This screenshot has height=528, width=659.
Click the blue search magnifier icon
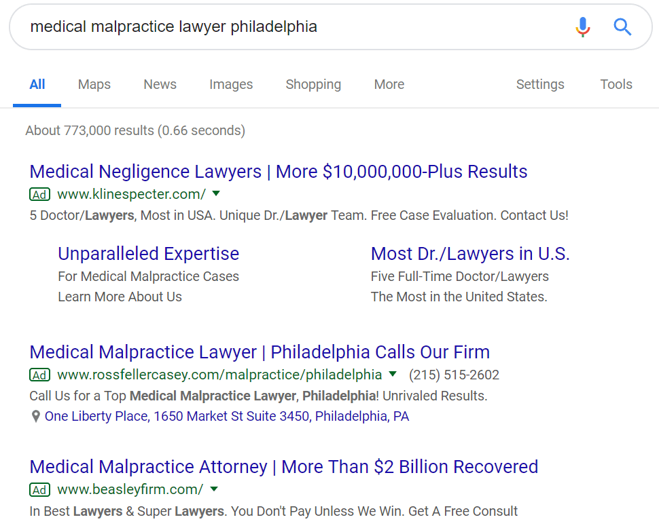click(x=622, y=27)
